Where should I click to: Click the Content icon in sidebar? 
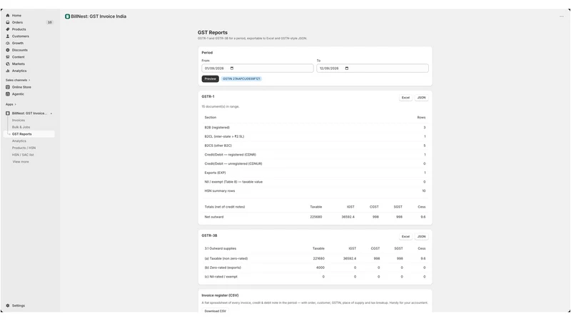[x=8, y=57]
